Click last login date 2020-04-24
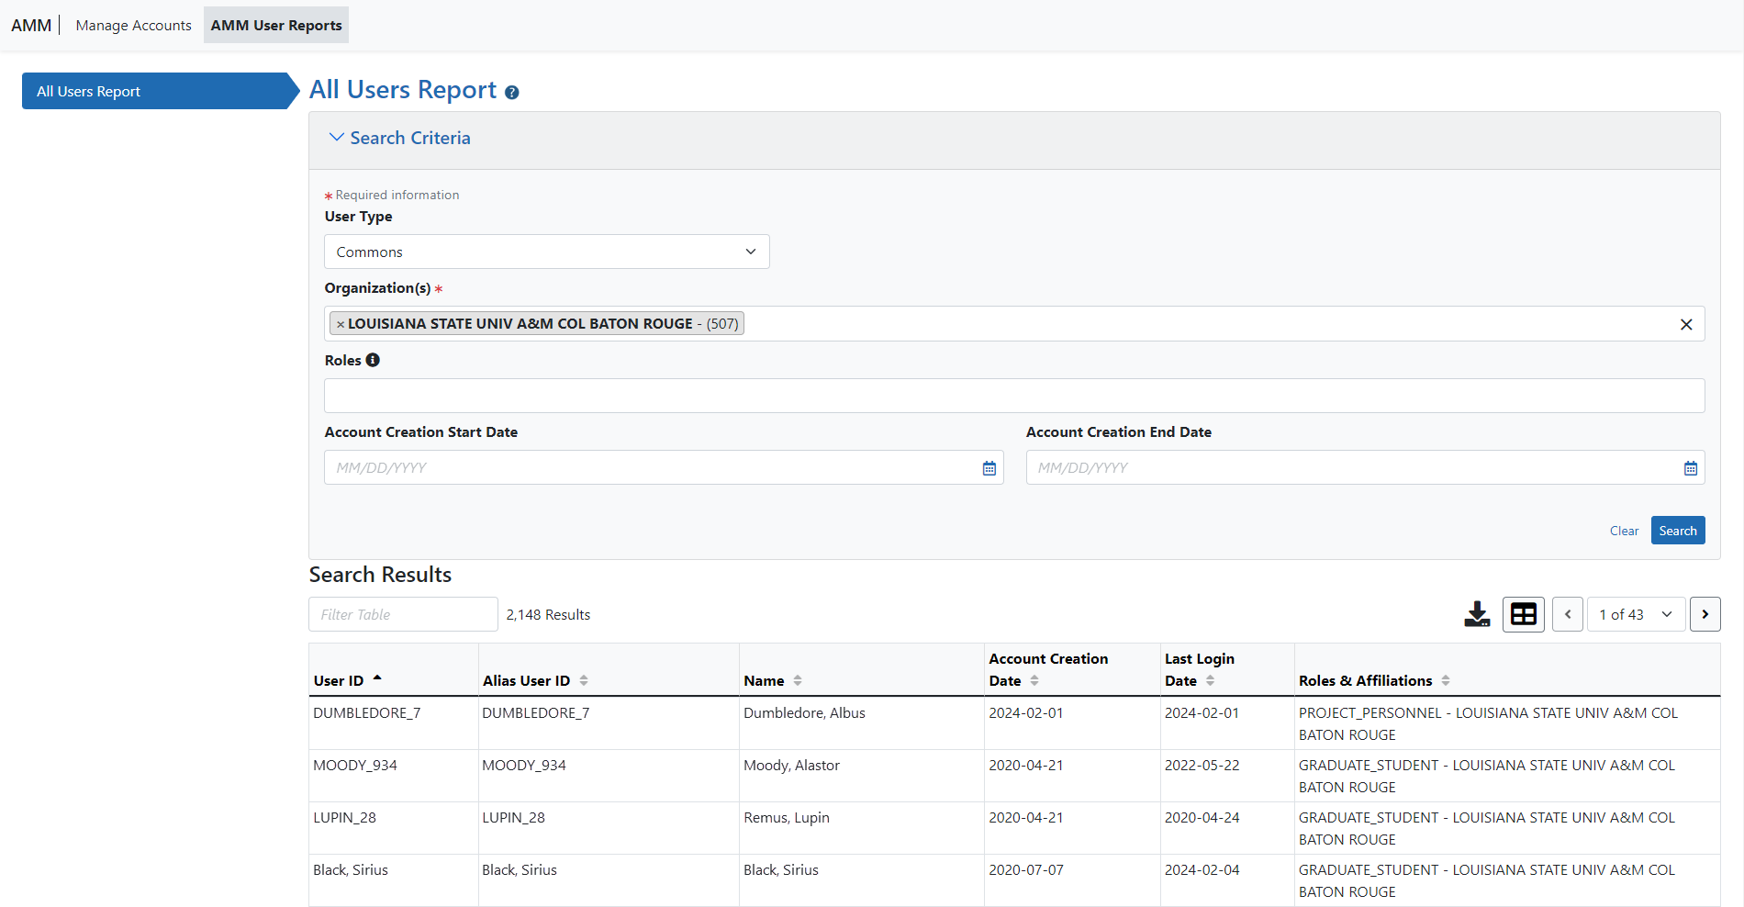Viewport: 1744px width, 907px height. click(1202, 818)
